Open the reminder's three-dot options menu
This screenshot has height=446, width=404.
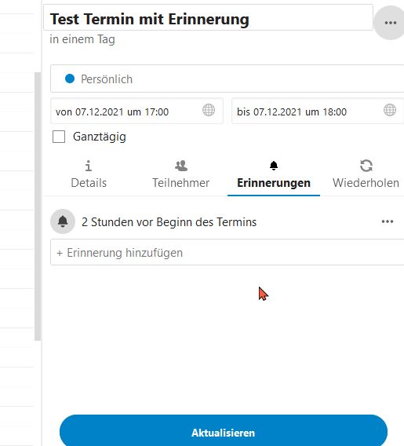tap(388, 221)
